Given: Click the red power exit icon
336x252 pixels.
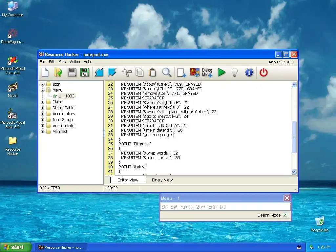Looking at the screenshot, I should click(263, 73).
